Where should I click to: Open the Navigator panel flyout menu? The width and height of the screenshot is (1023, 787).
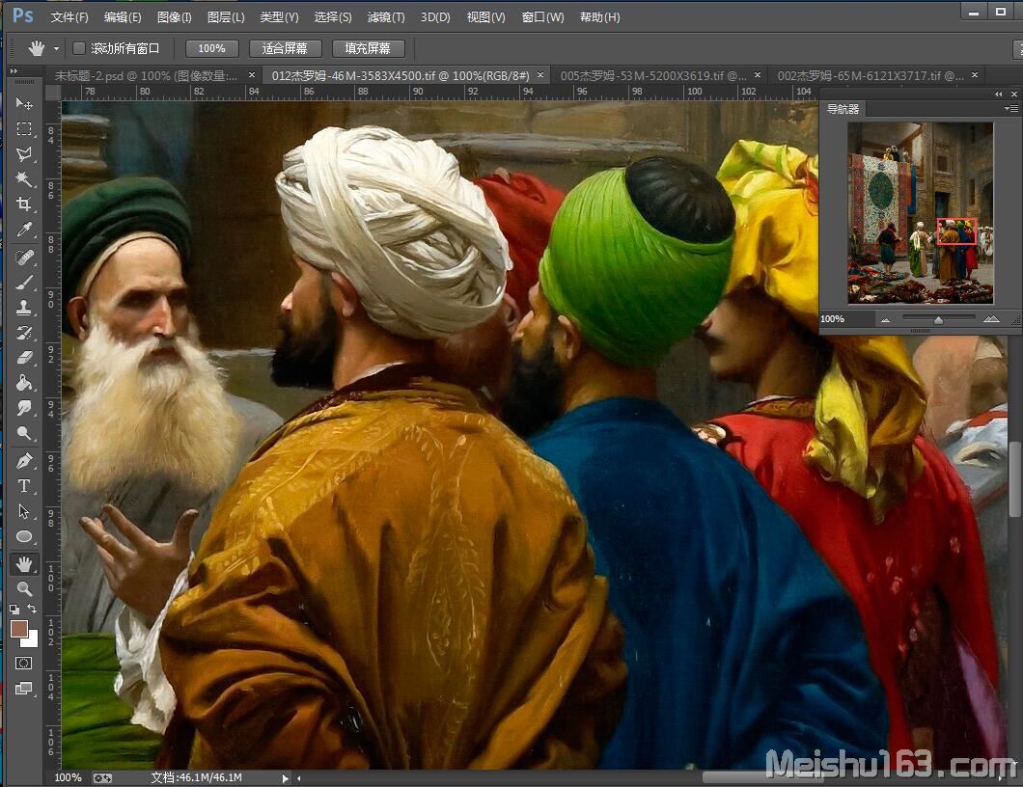(1012, 109)
